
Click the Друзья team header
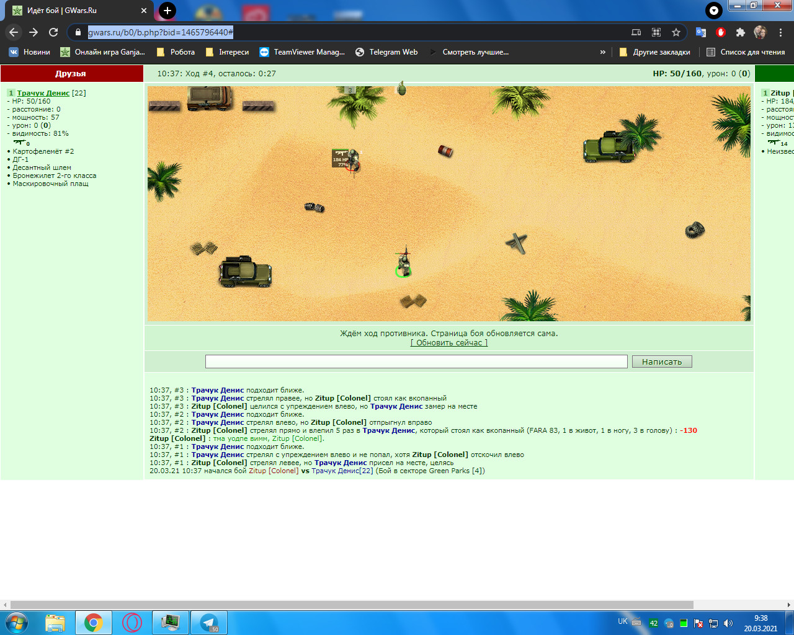pos(71,74)
